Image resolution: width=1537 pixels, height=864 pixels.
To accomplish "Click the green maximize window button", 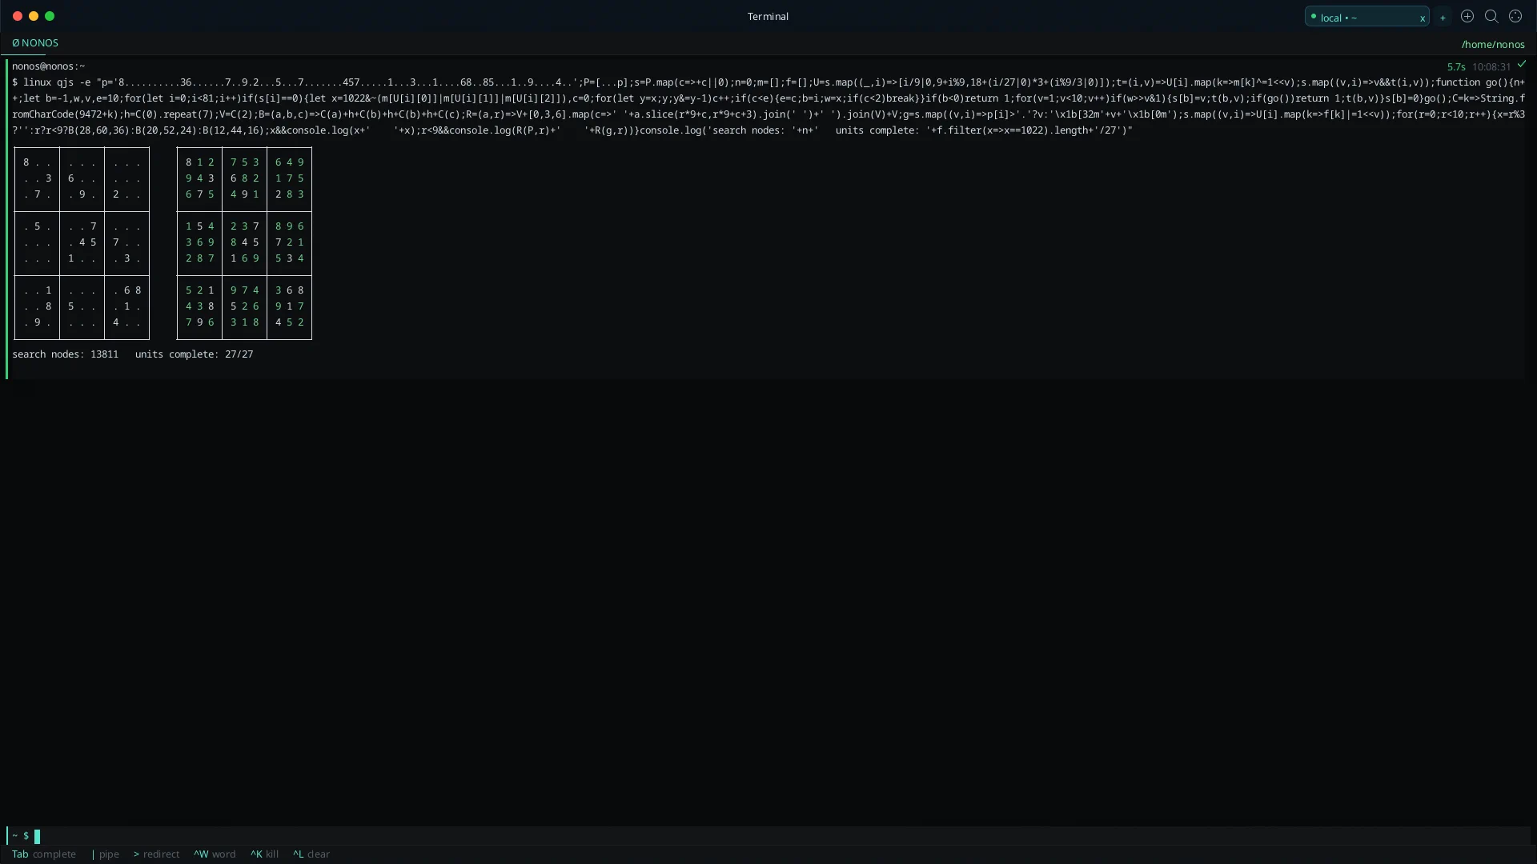I will tap(50, 16).
